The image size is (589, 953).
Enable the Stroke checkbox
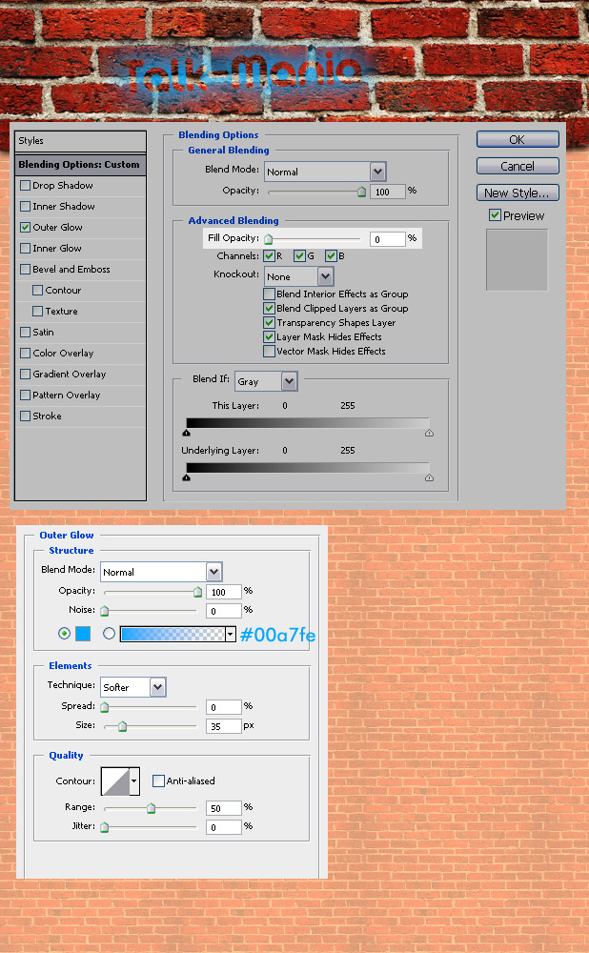(x=26, y=416)
